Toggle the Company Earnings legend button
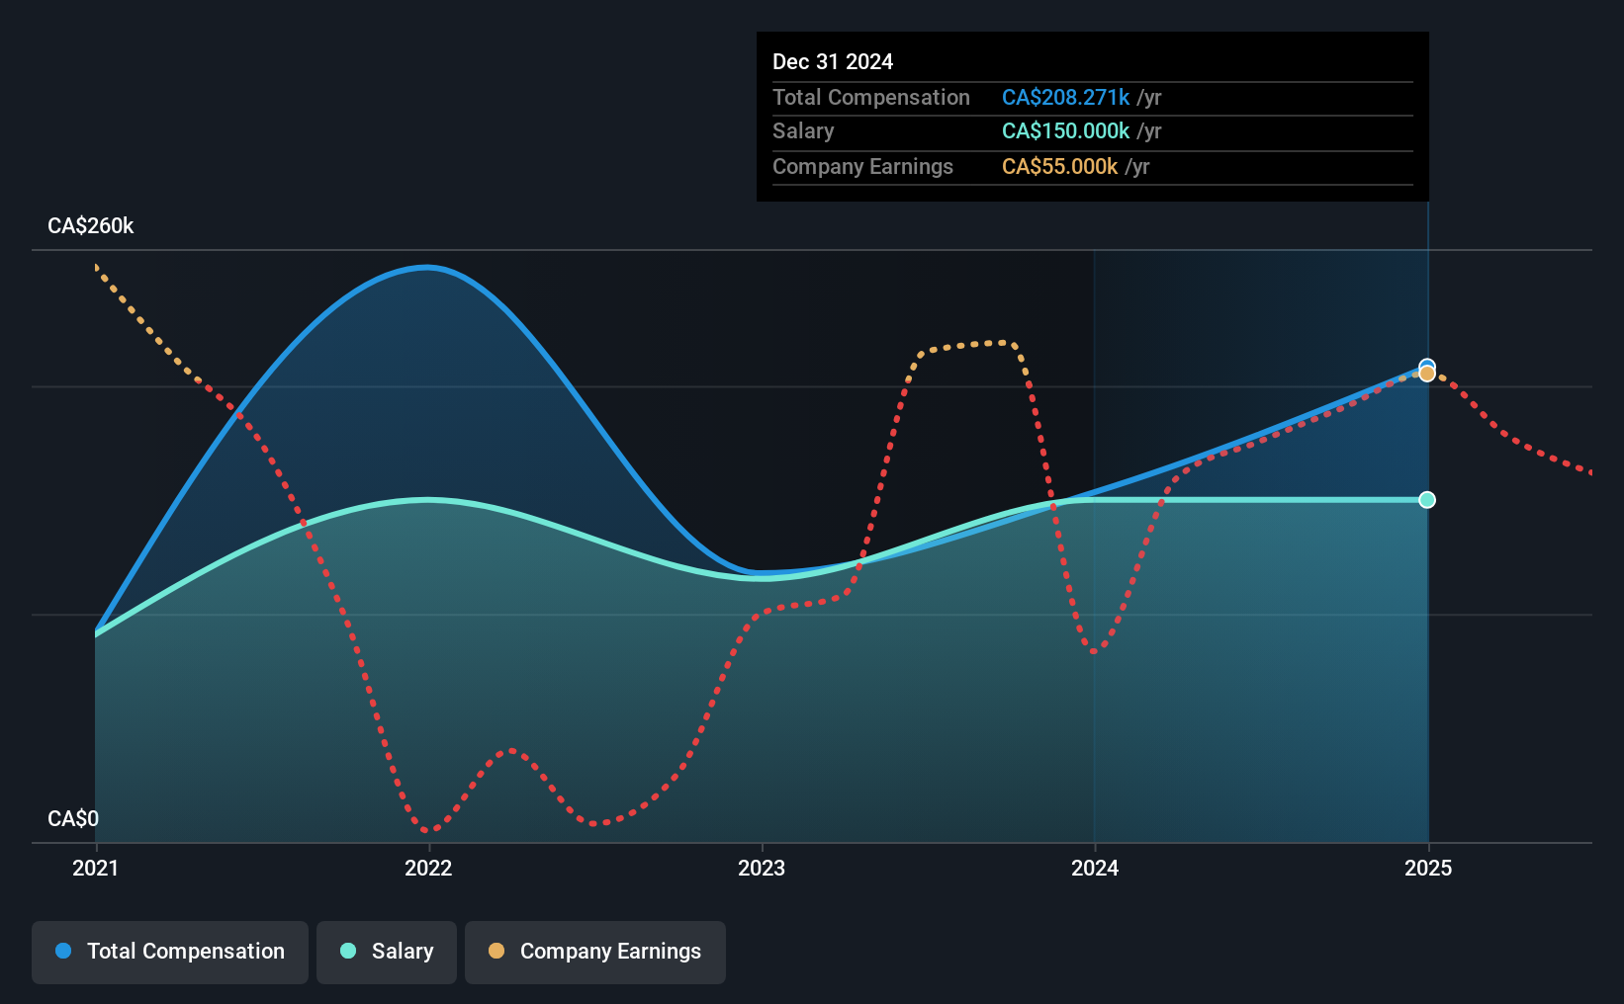The height and width of the screenshot is (1004, 1624). pyautogui.click(x=595, y=952)
